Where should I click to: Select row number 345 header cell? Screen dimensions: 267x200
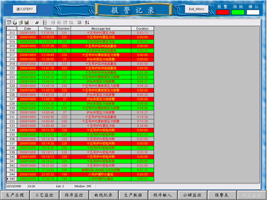(12, 179)
